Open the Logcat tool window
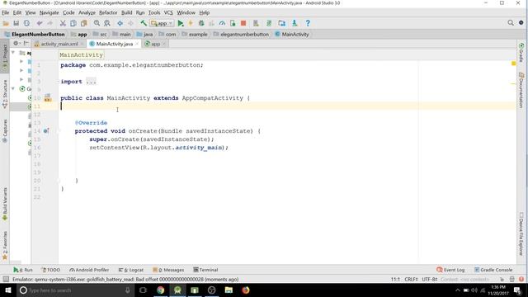Viewport: 528px width, 297px height. [131, 270]
